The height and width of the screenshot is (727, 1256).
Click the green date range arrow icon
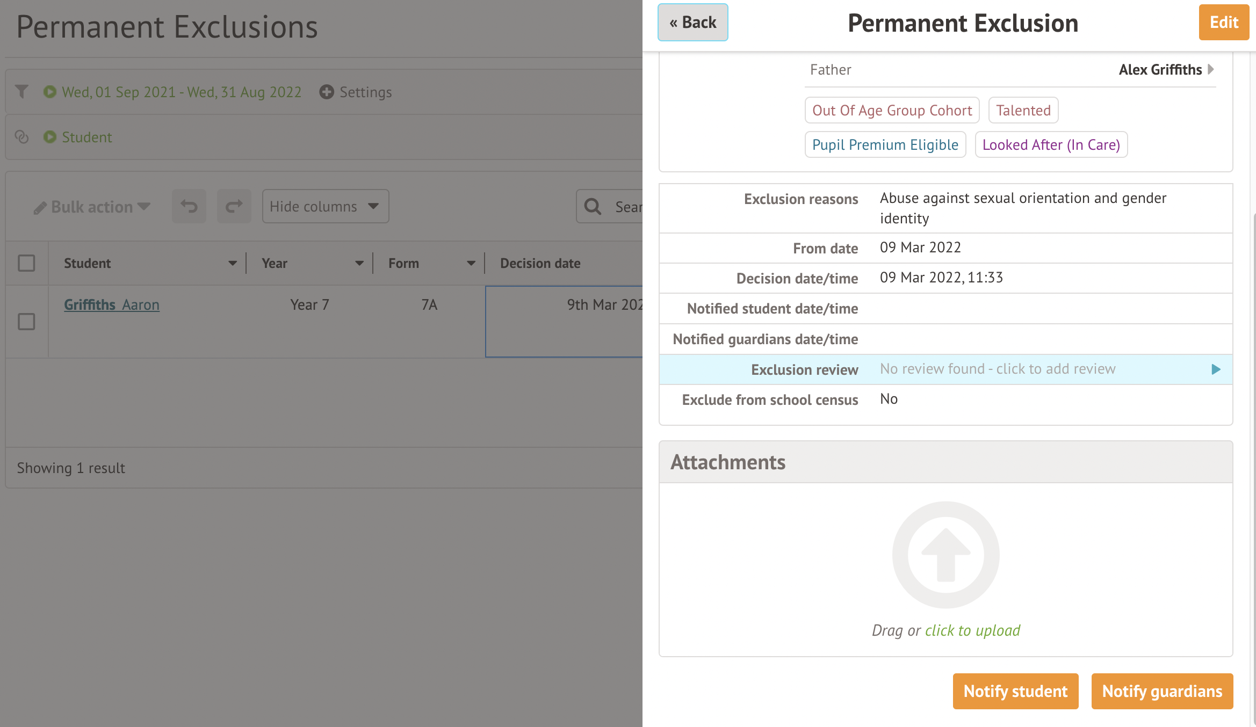pos(50,92)
